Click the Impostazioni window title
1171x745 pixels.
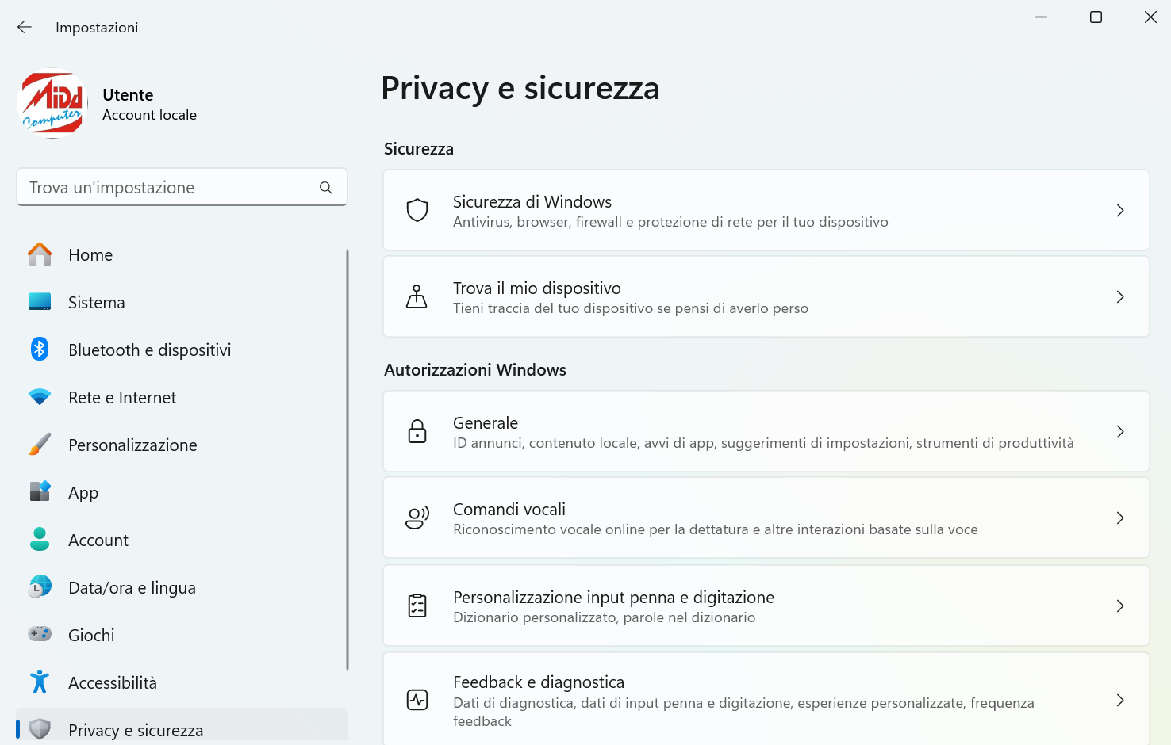point(97,28)
